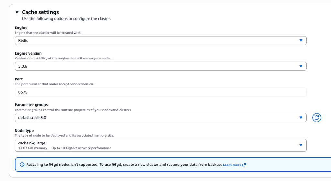The width and height of the screenshot is (331, 181).
Task: Click the Cache settings heading
Action: coord(40,12)
